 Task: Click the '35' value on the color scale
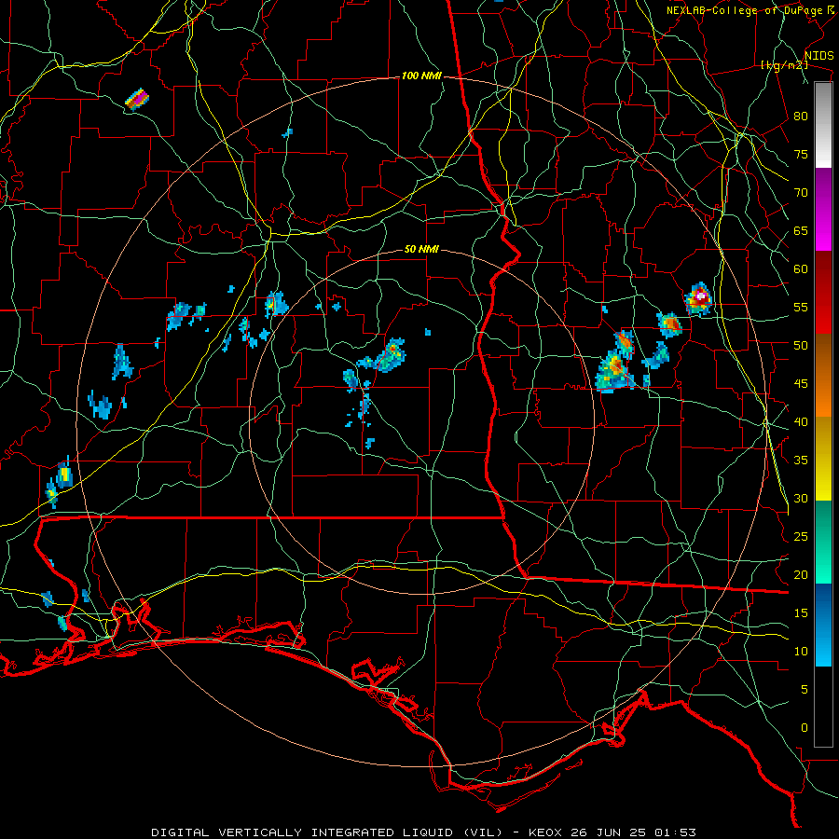coord(801,461)
